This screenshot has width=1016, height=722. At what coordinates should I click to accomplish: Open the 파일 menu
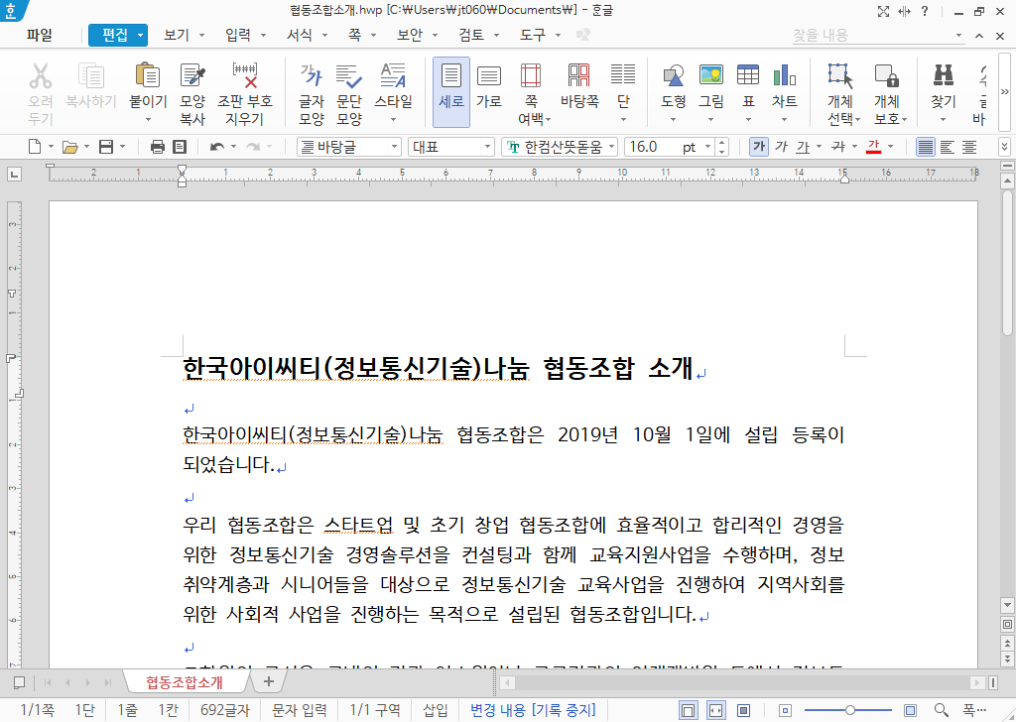click(x=40, y=35)
